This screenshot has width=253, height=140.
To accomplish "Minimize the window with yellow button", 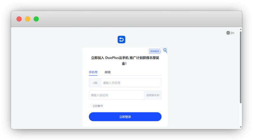I will (x=28, y=19).
